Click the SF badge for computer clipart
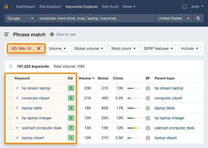 tap(148, 98)
